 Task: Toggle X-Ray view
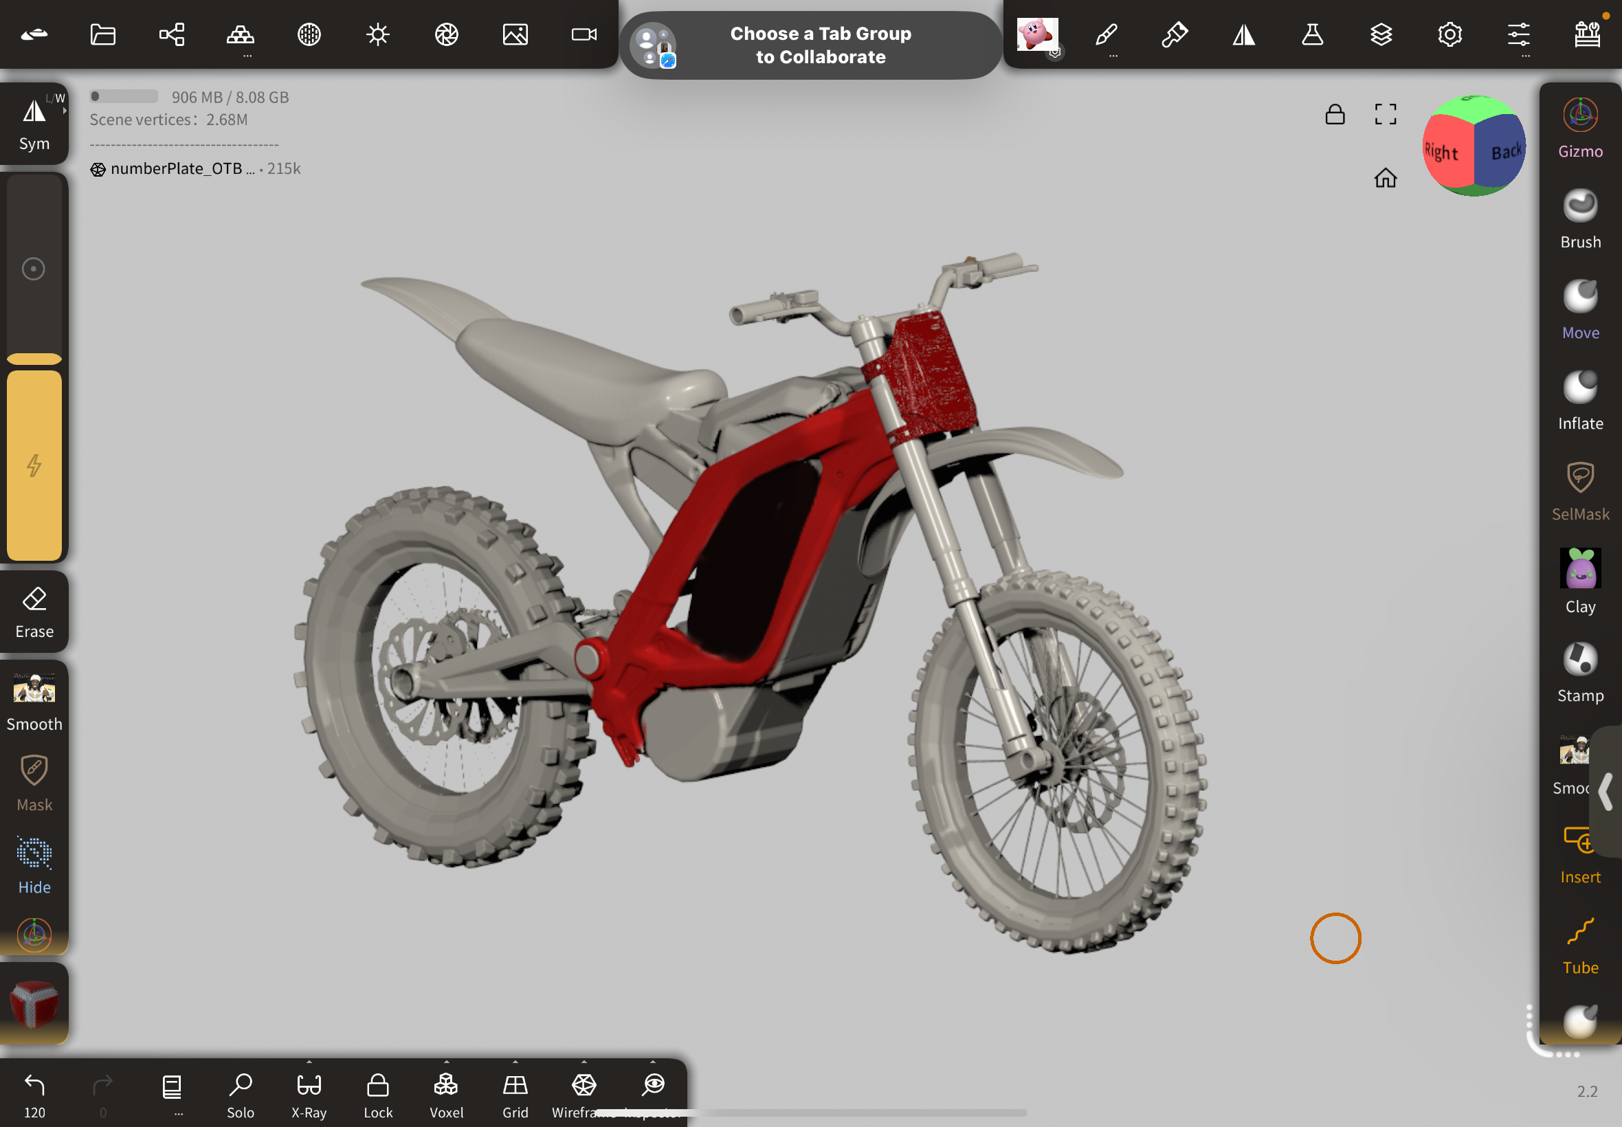click(x=309, y=1095)
